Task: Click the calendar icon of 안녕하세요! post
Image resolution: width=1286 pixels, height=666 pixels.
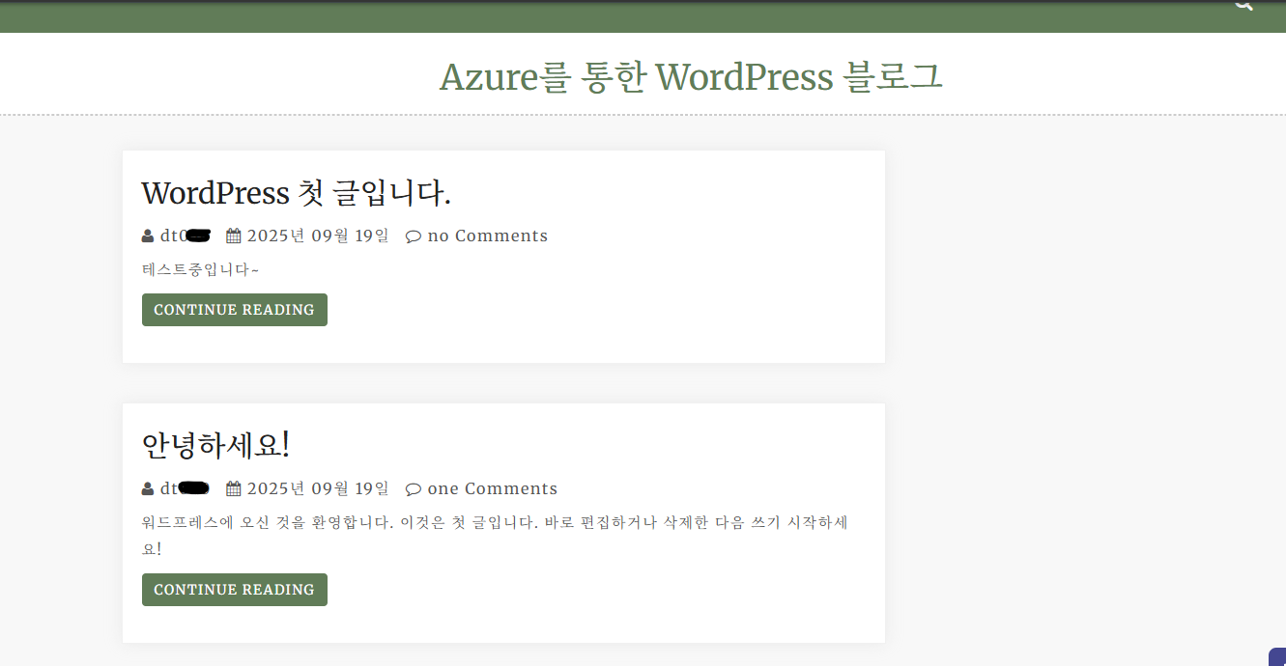Action: 233,488
